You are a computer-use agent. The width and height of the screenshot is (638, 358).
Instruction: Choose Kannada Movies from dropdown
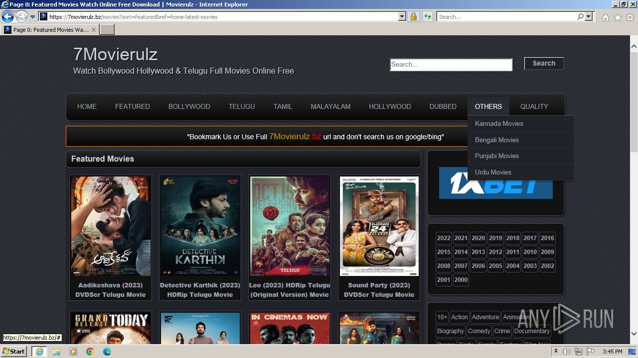coord(520,124)
